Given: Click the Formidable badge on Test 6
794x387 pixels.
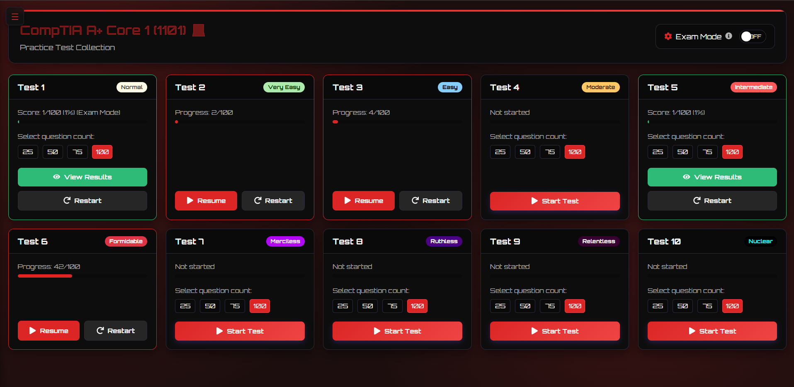Looking at the screenshot, I should [x=126, y=241].
